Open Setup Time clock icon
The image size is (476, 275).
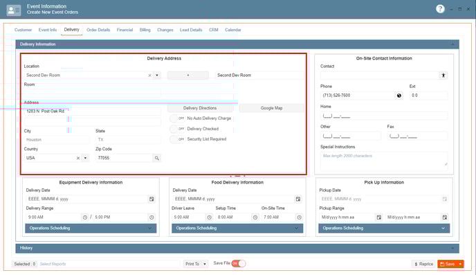(255, 218)
